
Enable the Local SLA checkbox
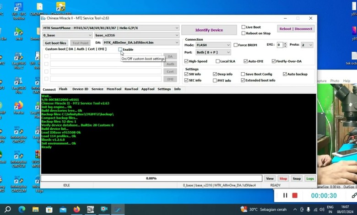pos(218,61)
